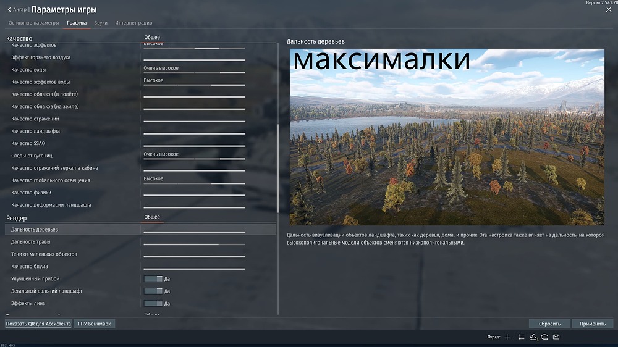This screenshot has height=347, width=618.
Task: Open the contacts friends icon
Action: click(533, 337)
